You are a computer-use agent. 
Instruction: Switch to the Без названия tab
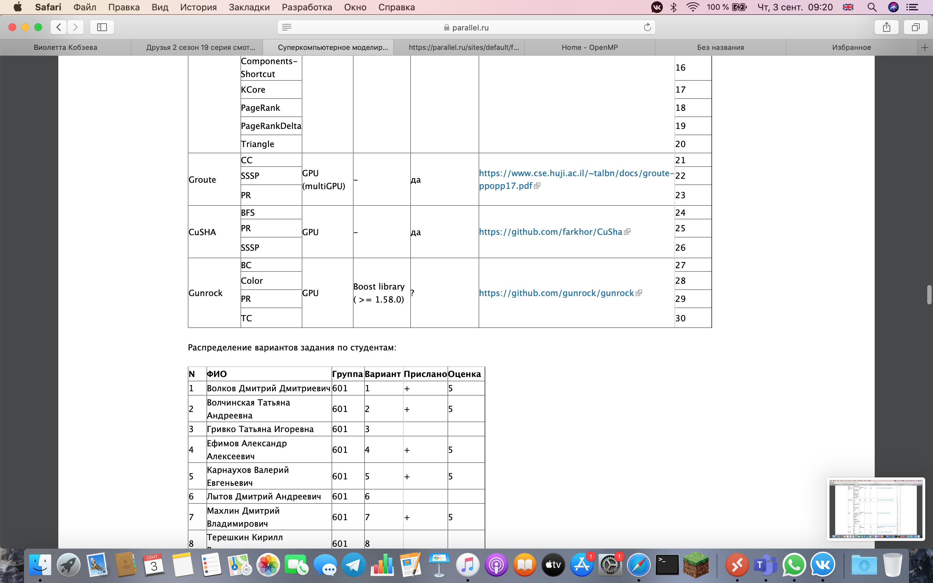(720, 47)
